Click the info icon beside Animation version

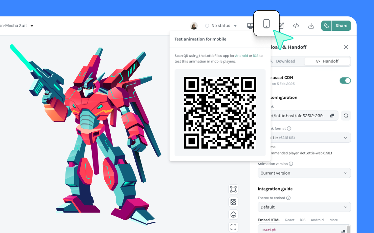point(291,164)
